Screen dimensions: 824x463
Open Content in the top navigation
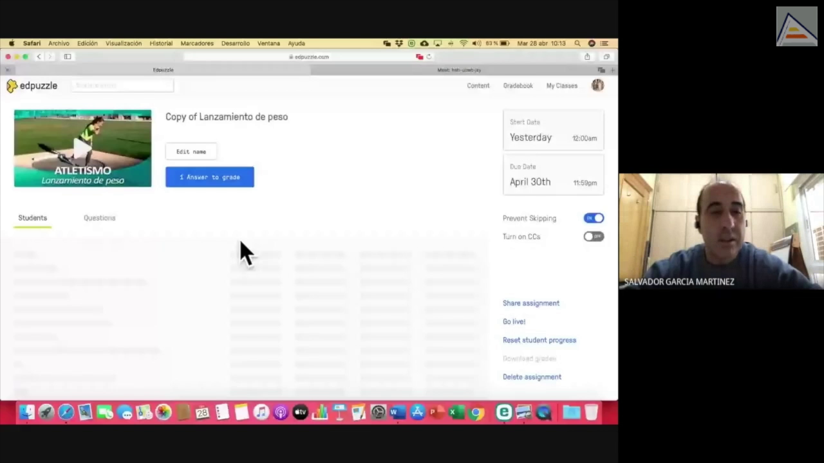478,86
